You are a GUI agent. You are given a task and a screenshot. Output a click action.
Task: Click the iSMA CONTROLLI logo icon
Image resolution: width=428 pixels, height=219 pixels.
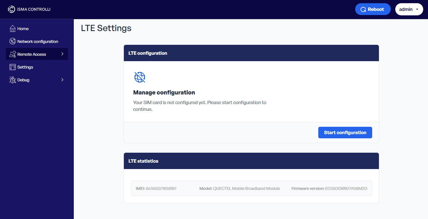(11, 9)
